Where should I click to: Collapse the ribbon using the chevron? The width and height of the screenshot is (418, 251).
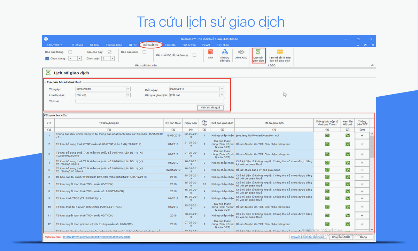372,65
